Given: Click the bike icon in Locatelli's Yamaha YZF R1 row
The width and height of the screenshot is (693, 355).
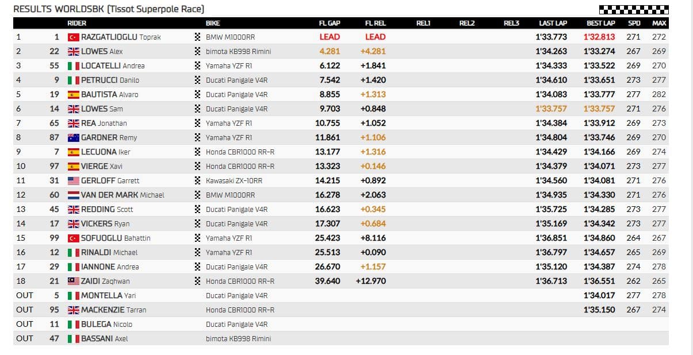Looking at the screenshot, I should pos(198,65).
